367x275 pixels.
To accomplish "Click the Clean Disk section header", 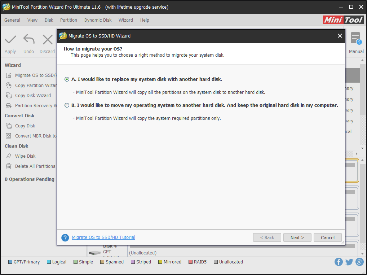I will tap(16, 146).
